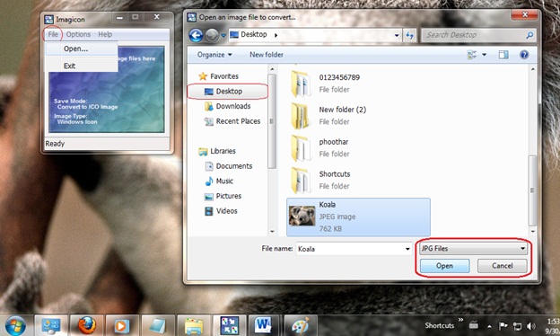Image resolution: width=560 pixels, height=336 pixels.
Task: Click the Back arrow in the open dialog
Action: [196, 35]
